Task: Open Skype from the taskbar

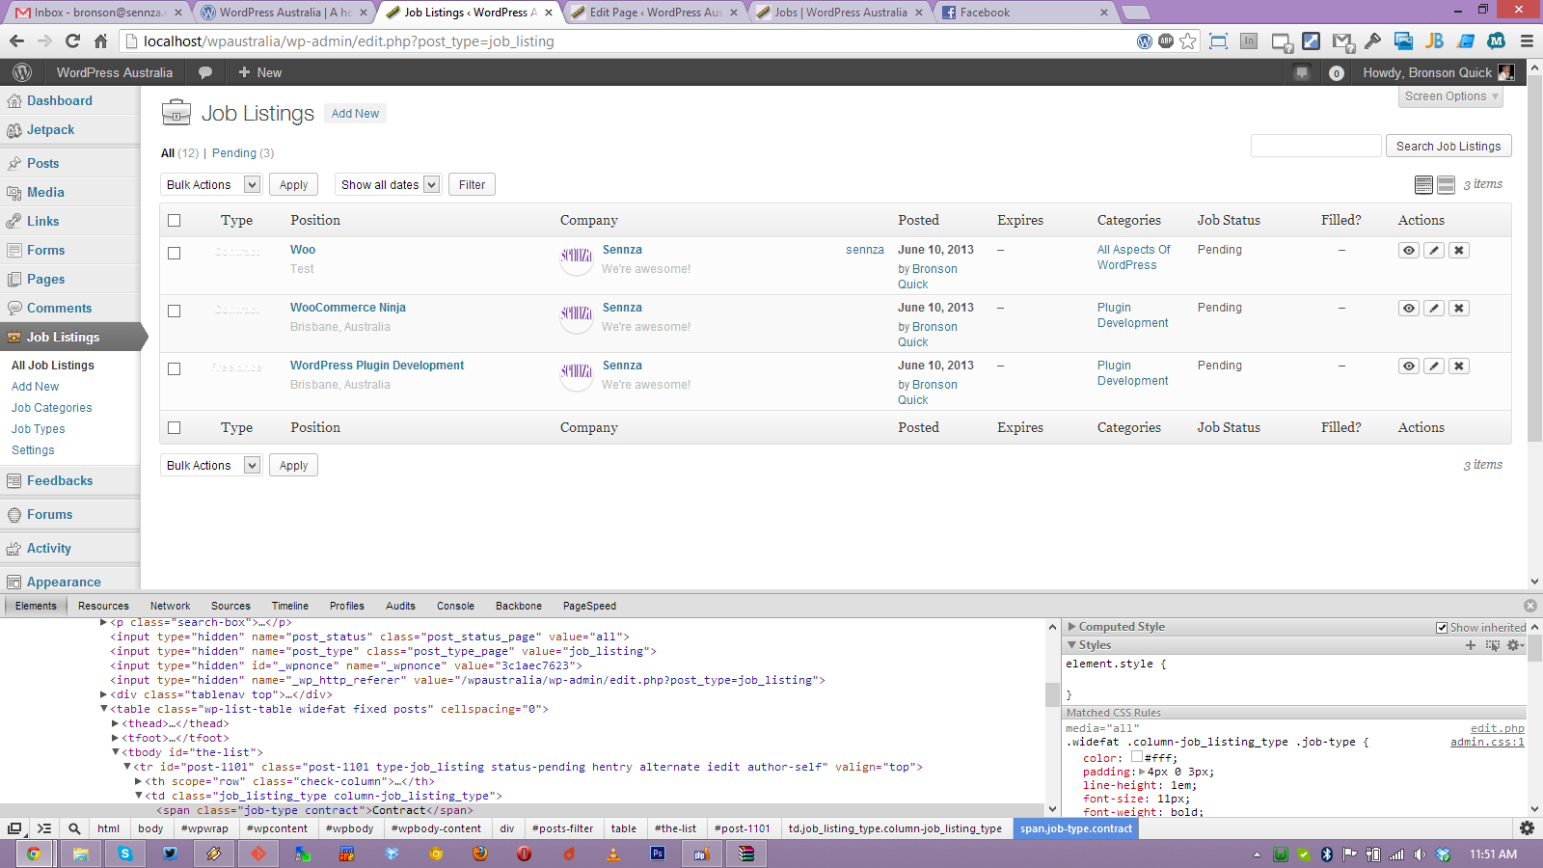Action: [125, 854]
